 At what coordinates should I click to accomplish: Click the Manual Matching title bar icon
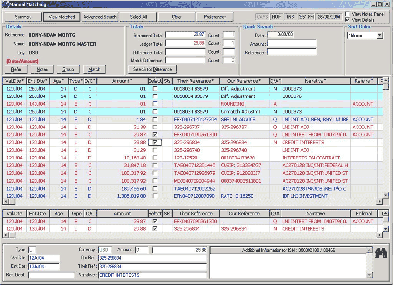coord(5,4)
